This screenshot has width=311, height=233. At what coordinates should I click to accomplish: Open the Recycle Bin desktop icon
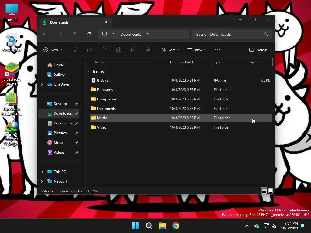coord(12,42)
